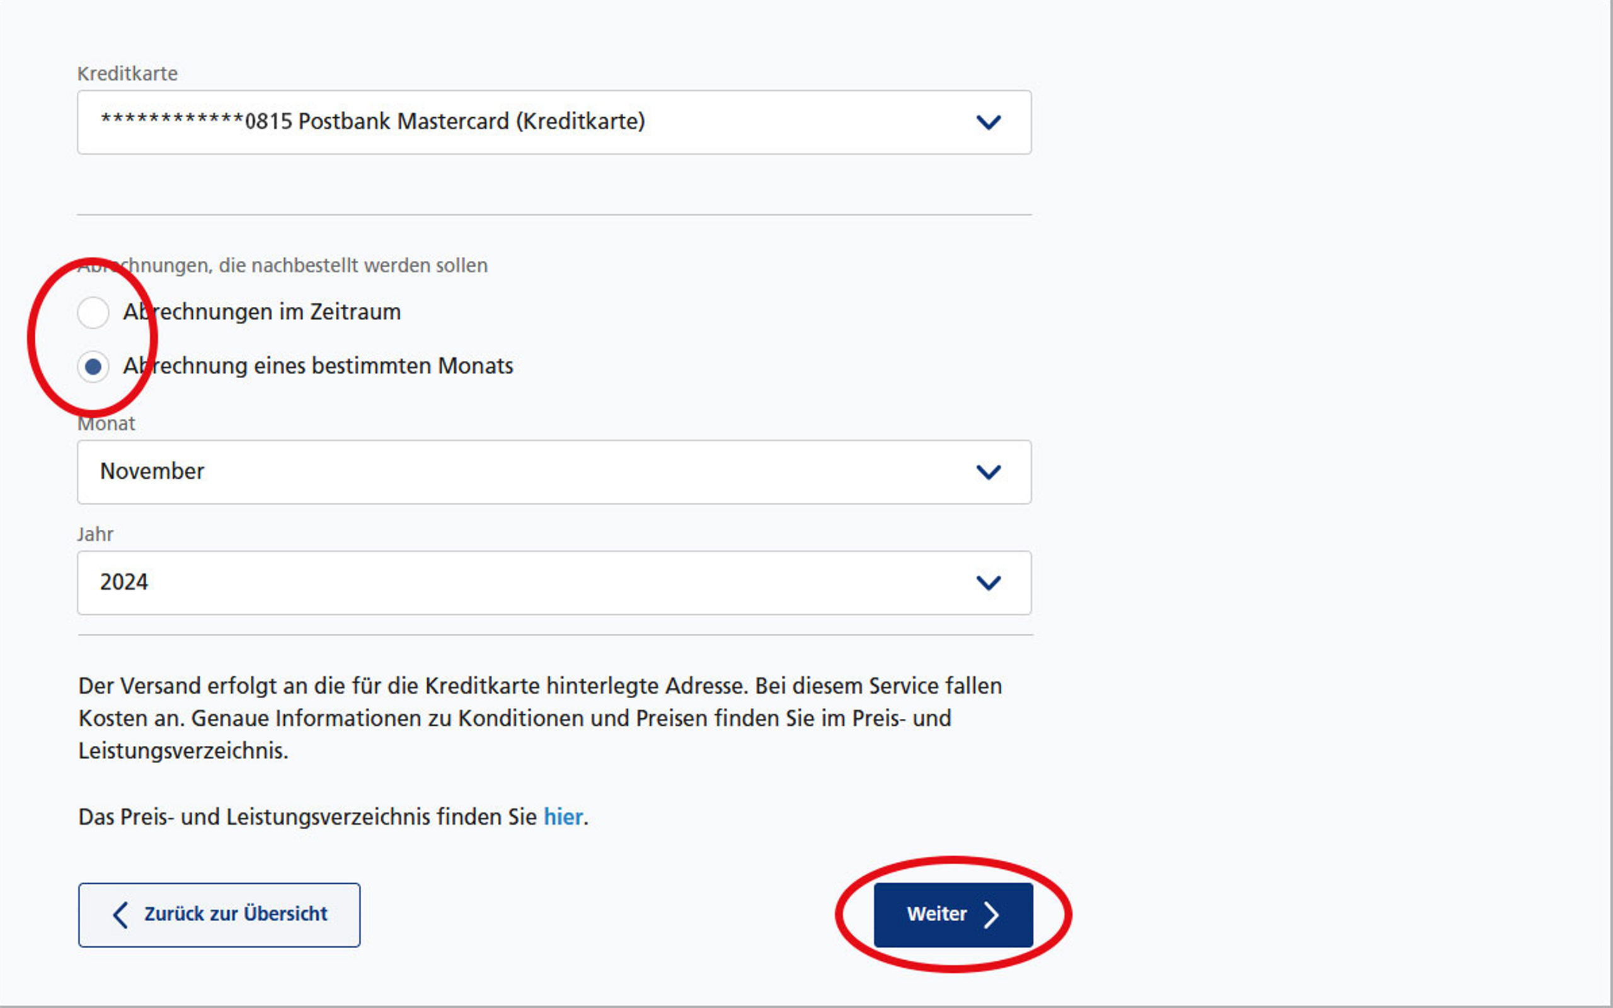The width and height of the screenshot is (1613, 1008).
Task: Click the 'Kreditkarte' field label
Action: point(127,73)
